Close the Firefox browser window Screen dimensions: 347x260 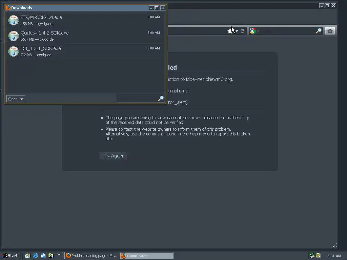point(333,6)
